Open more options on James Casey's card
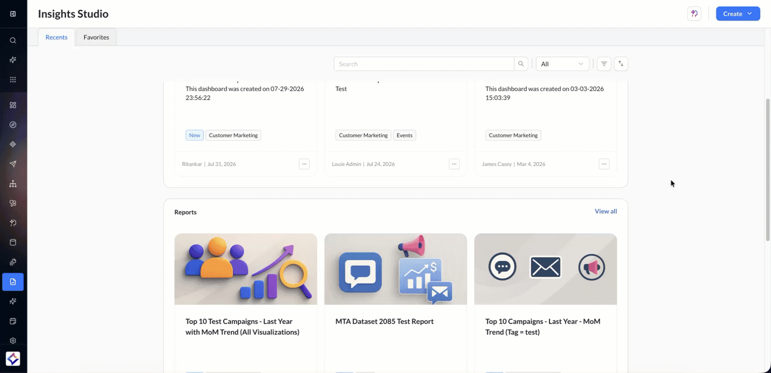The image size is (771, 373). [604, 164]
